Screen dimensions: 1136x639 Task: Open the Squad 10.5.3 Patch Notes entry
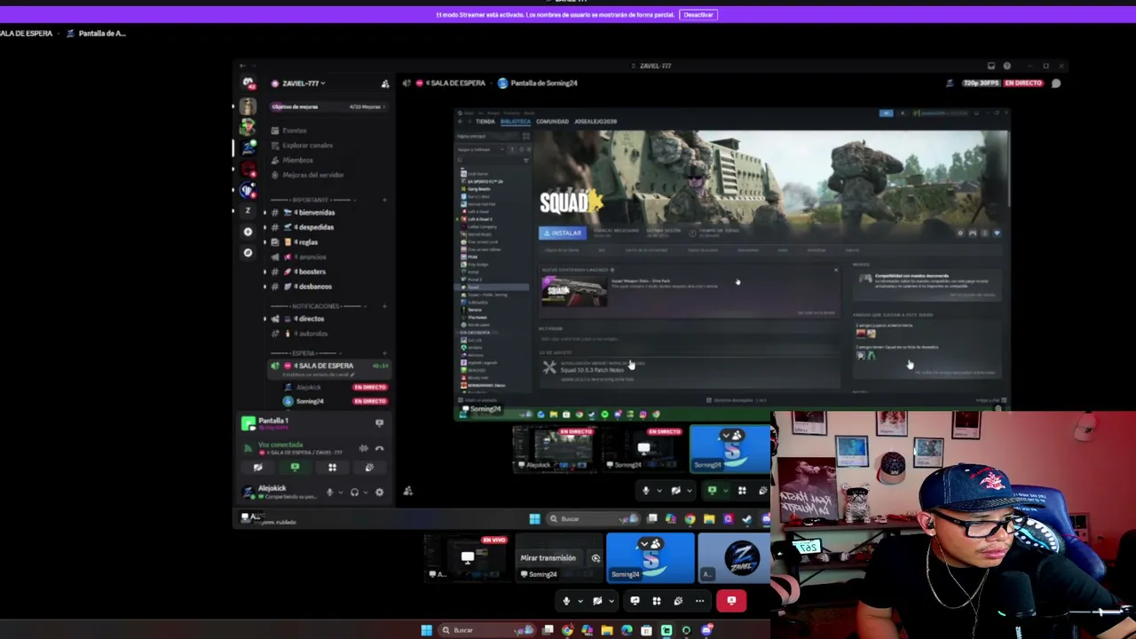[x=593, y=370]
